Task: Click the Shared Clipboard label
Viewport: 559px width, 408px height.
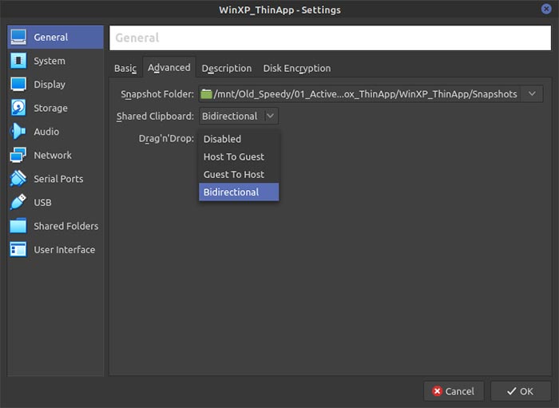Action: (155, 116)
